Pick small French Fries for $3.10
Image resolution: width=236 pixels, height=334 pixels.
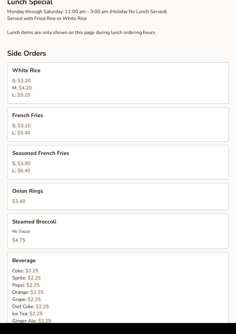coord(24,126)
